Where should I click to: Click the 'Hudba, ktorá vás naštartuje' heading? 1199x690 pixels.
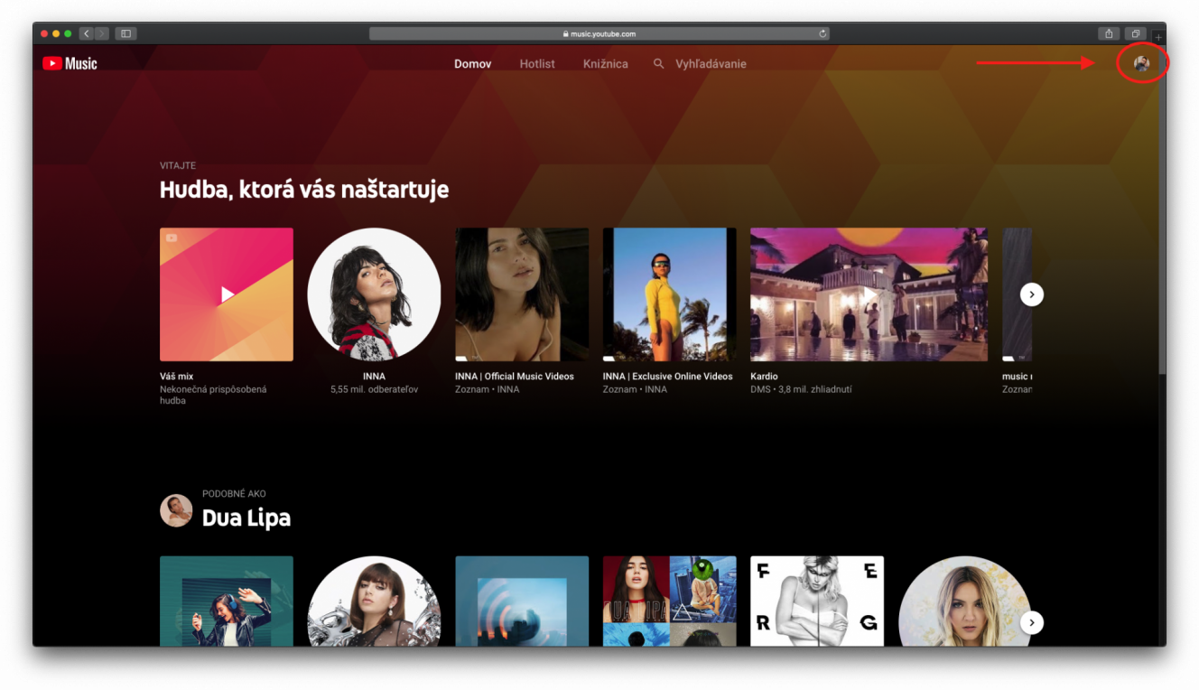tap(304, 190)
